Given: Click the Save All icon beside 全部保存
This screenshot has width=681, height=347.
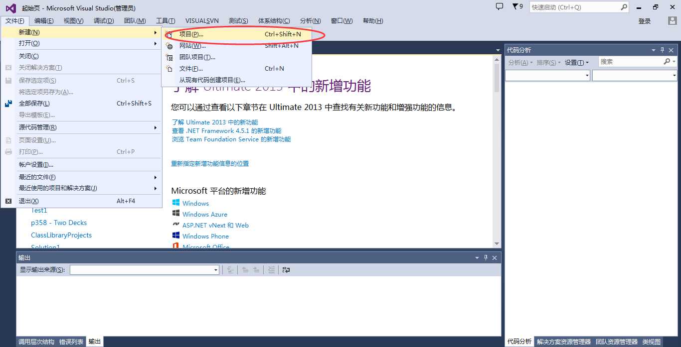Looking at the screenshot, I should (x=8, y=104).
